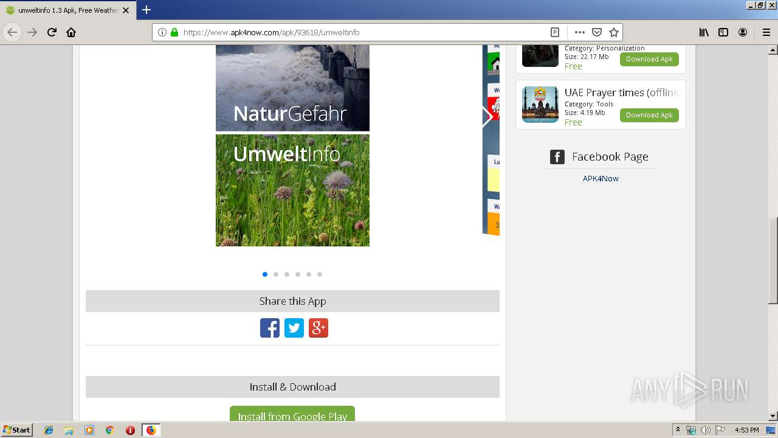The image size is (778, 438).
Task: Select the umweltinfo 1.3 Apk tab
Action: coord(67,10)
